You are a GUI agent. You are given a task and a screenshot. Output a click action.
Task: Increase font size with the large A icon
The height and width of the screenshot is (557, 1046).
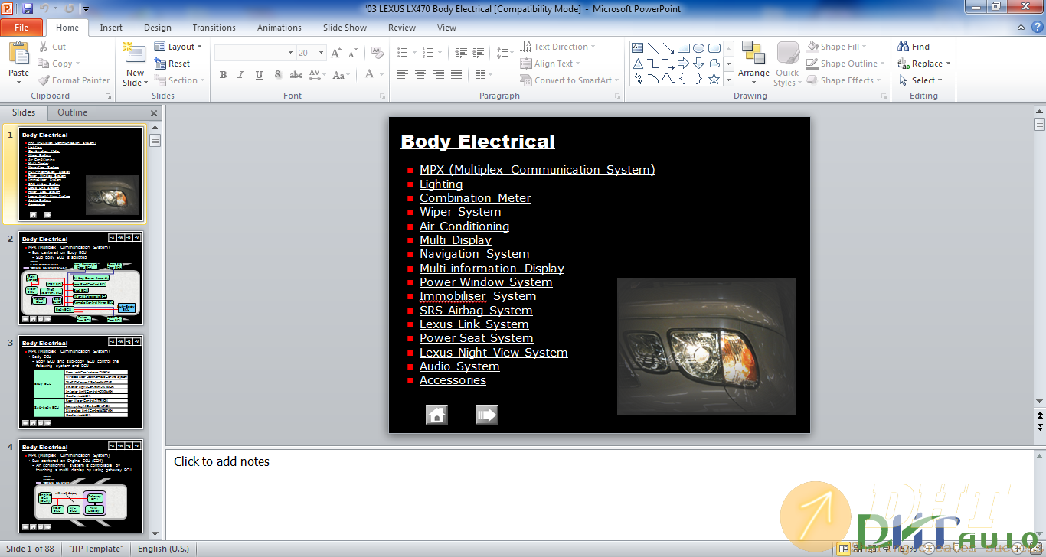[335, 53]
